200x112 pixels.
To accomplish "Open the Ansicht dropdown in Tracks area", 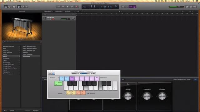I will pos(68,11).
